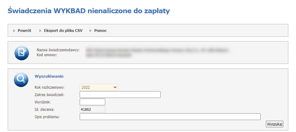This screenshot has height=132, width=296.
Task: Click the Nazwa świadczeniodawcy label
Action: tap(58, 50)
